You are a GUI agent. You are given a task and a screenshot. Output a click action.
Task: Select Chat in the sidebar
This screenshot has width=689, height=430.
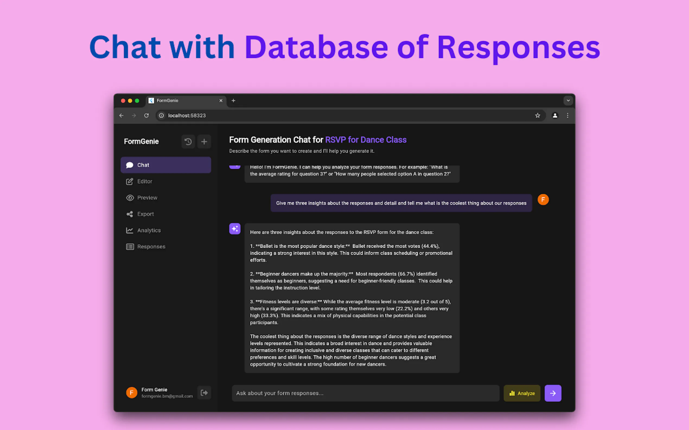point(165,165)
